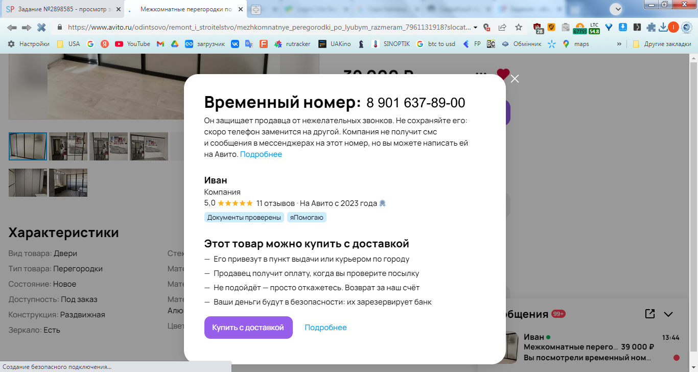Open the SINOPTIK bookmark
This screenshot has height=372, width=698.
coord(391,44)
